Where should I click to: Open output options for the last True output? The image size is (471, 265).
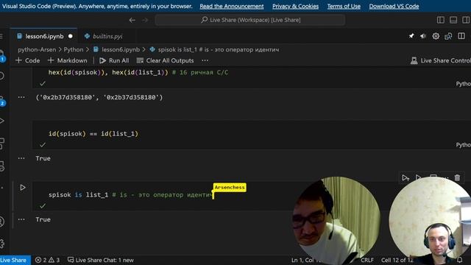(21, 219)
